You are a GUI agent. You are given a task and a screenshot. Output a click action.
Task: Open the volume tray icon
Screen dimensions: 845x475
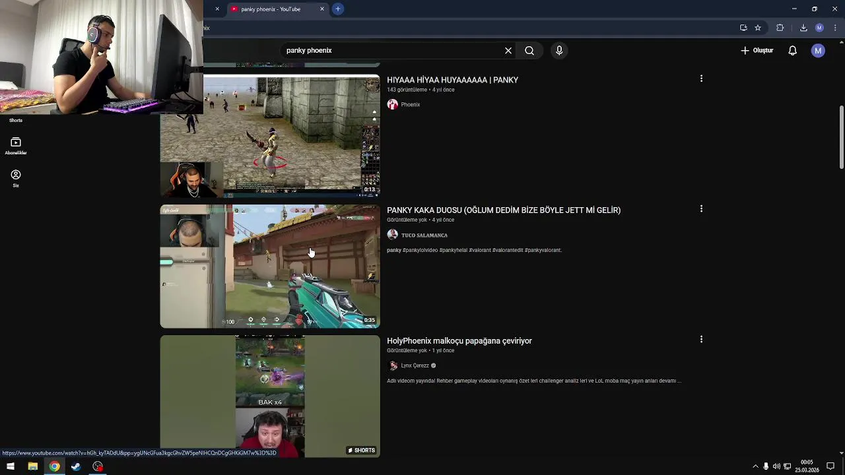click(776, 466)
